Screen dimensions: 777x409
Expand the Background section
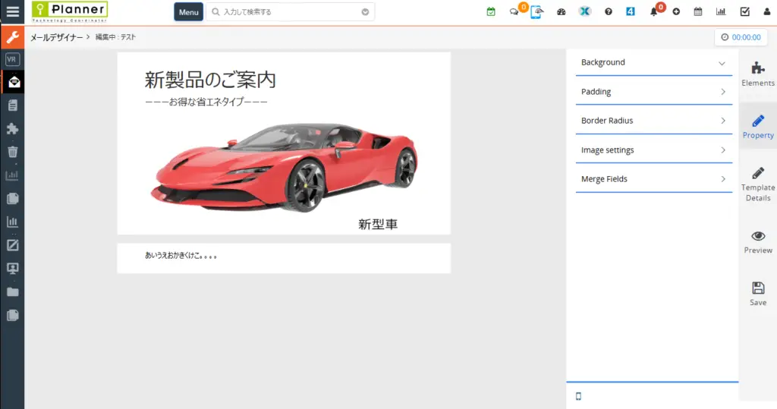point(653,63)
